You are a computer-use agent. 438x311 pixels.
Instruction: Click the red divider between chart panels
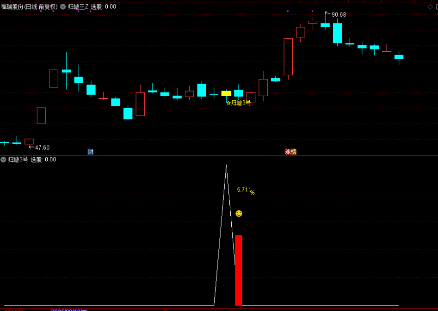(x=219, y=155)
